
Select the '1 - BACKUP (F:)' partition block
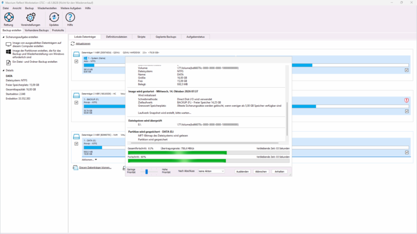coord(104,106)
